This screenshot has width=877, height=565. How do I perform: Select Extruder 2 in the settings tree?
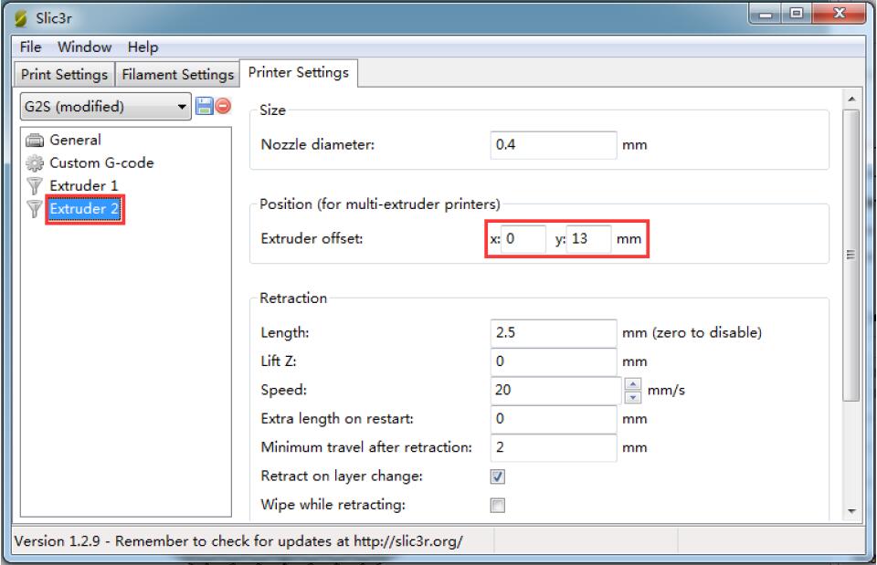click(x=84, y=209)
